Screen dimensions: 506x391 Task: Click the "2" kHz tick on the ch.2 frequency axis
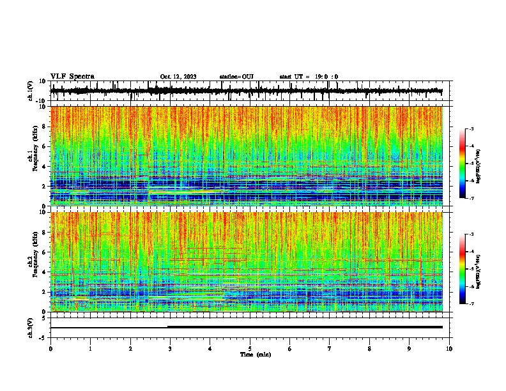(45, 292)
